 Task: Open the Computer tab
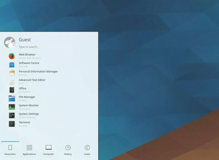click(48, 150)
